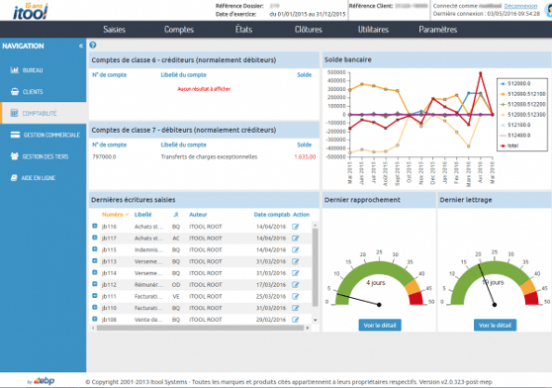
Task: Sort class 7 accounts by Solde
Action: tap(304, 145)
